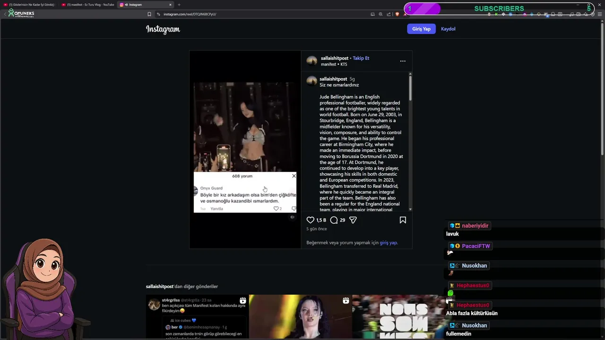This screenshot has width=605, height=340.
Task: Open the sallaishitpost username in the caption
Action: [333, 79]
